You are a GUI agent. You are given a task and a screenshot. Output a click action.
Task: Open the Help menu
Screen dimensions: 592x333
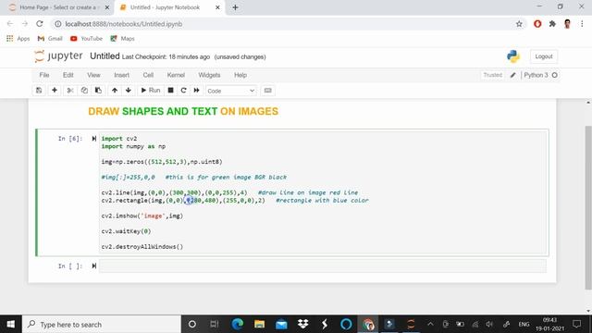click(240, 75)
